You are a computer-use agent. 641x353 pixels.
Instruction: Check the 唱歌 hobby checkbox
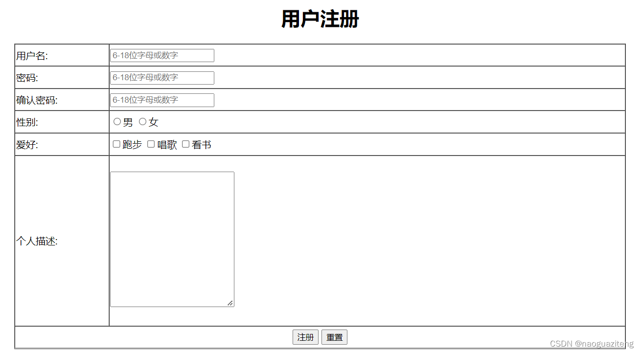click(151, 144)
